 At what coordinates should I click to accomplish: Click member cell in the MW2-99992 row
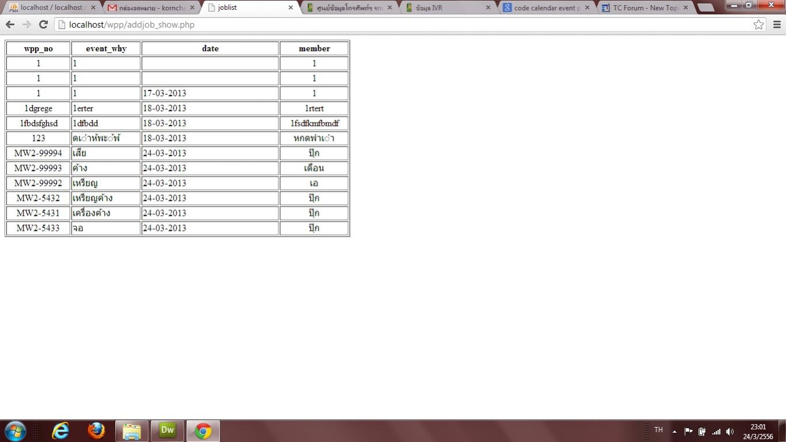click(x=314, y=183)
